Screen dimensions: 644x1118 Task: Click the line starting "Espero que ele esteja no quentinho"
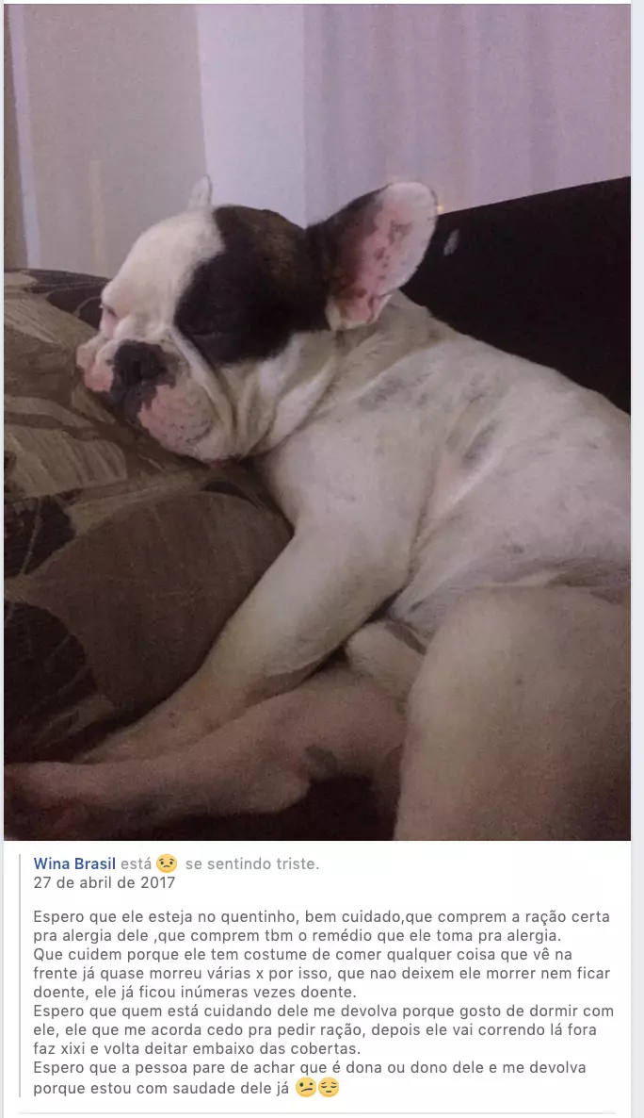(321, 917)
